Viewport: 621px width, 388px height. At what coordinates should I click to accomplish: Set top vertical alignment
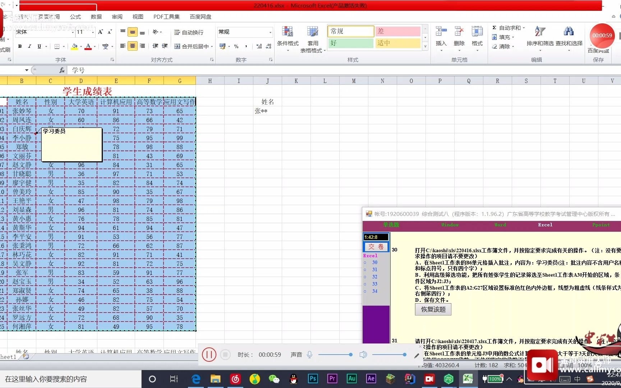(123, 32)
